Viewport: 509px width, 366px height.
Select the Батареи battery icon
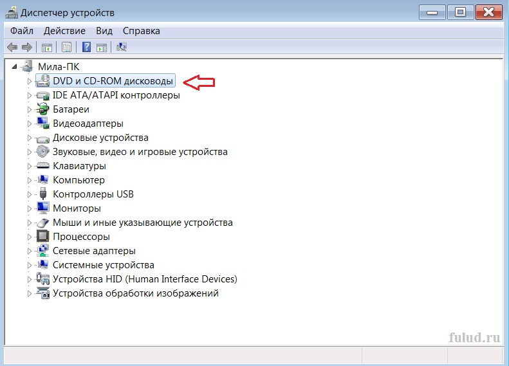pos(43,109)
